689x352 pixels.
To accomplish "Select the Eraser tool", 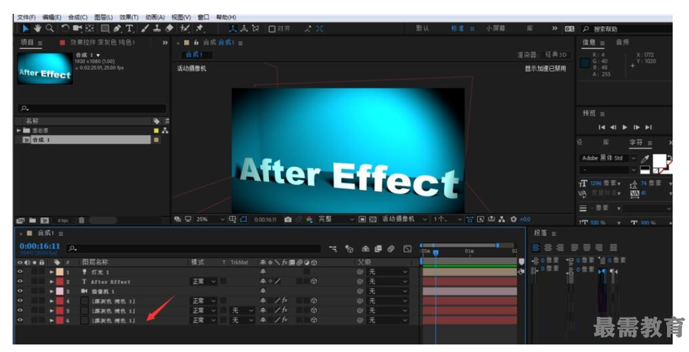I will click(x=170, y=28).
